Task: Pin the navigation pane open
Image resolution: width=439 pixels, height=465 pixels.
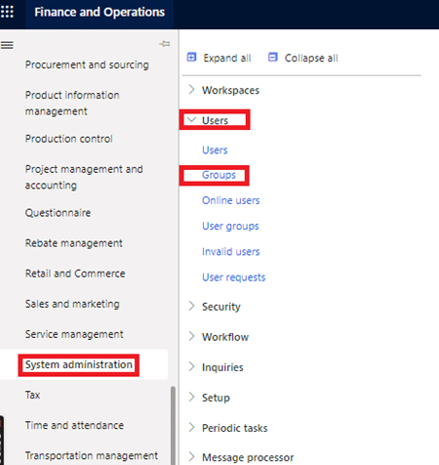Action: (165, 44)
